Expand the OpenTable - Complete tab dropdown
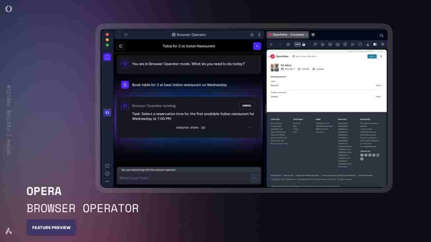Viewport: 431px width, 242px height. click(306, 35)
